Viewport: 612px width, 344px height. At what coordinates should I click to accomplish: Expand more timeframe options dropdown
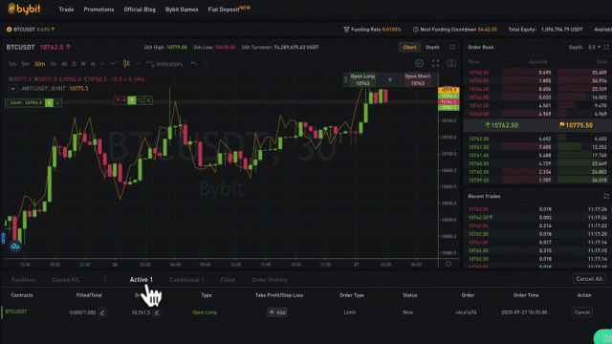[x=102, y=64]
